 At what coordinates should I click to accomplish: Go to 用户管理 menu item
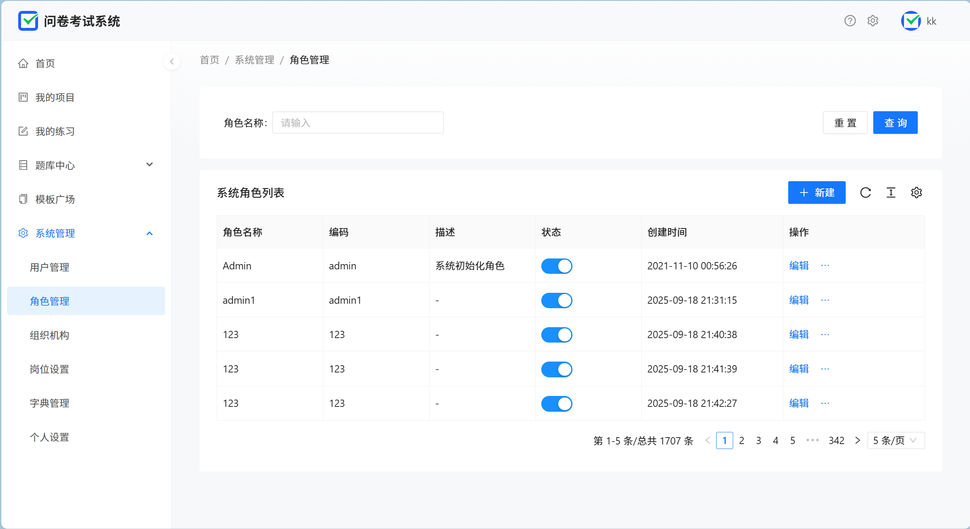pos(49,267)
